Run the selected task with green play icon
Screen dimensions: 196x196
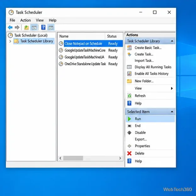[x=150, y=119]
